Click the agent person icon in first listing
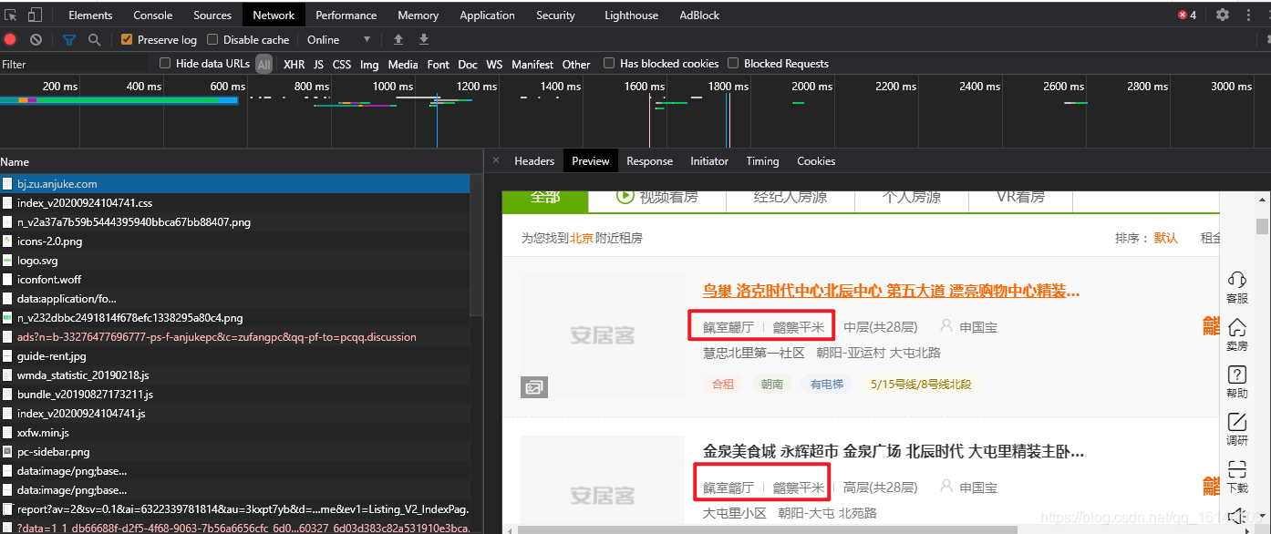The height and width of the screenshot is (534, 1271). coord(945,326)
